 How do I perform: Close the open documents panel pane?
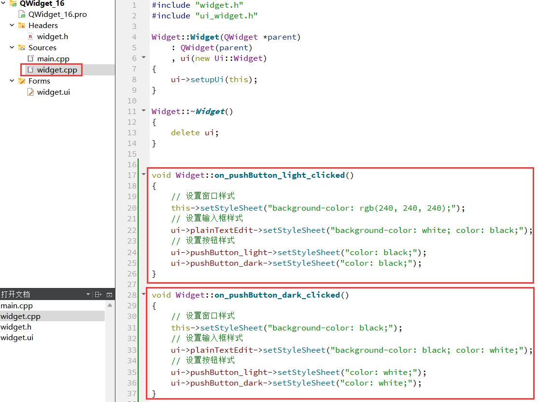(x=110, y=295)
